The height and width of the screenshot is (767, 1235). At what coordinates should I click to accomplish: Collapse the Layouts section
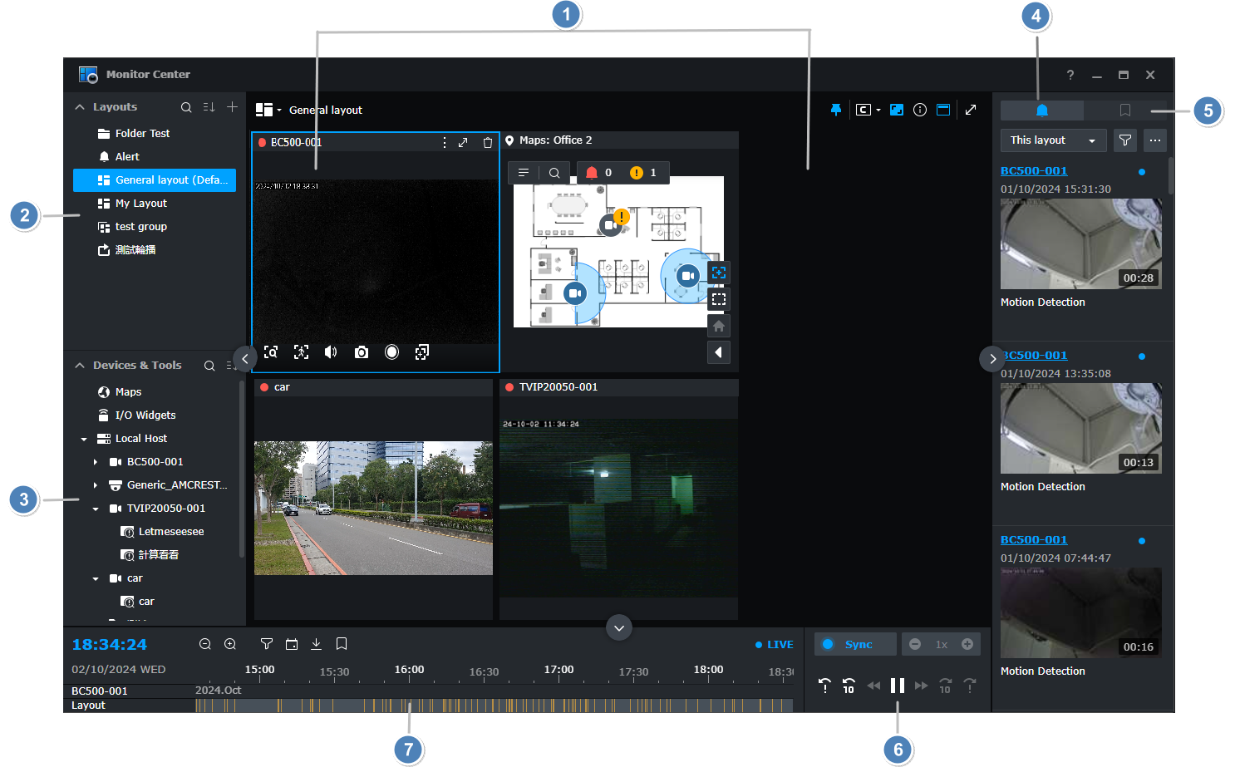[x=80, y=107]
